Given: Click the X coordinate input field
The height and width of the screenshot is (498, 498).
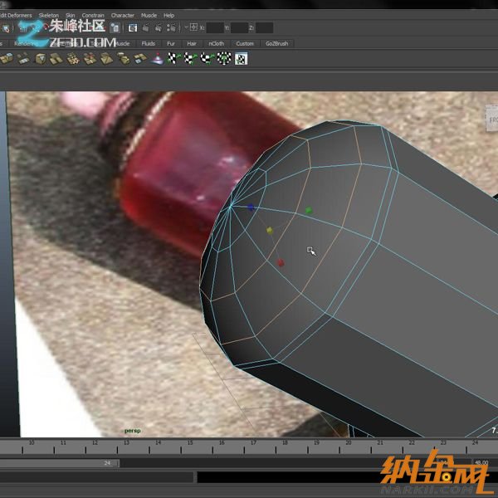Looking at the screenshot, I should tap(215, 27).
